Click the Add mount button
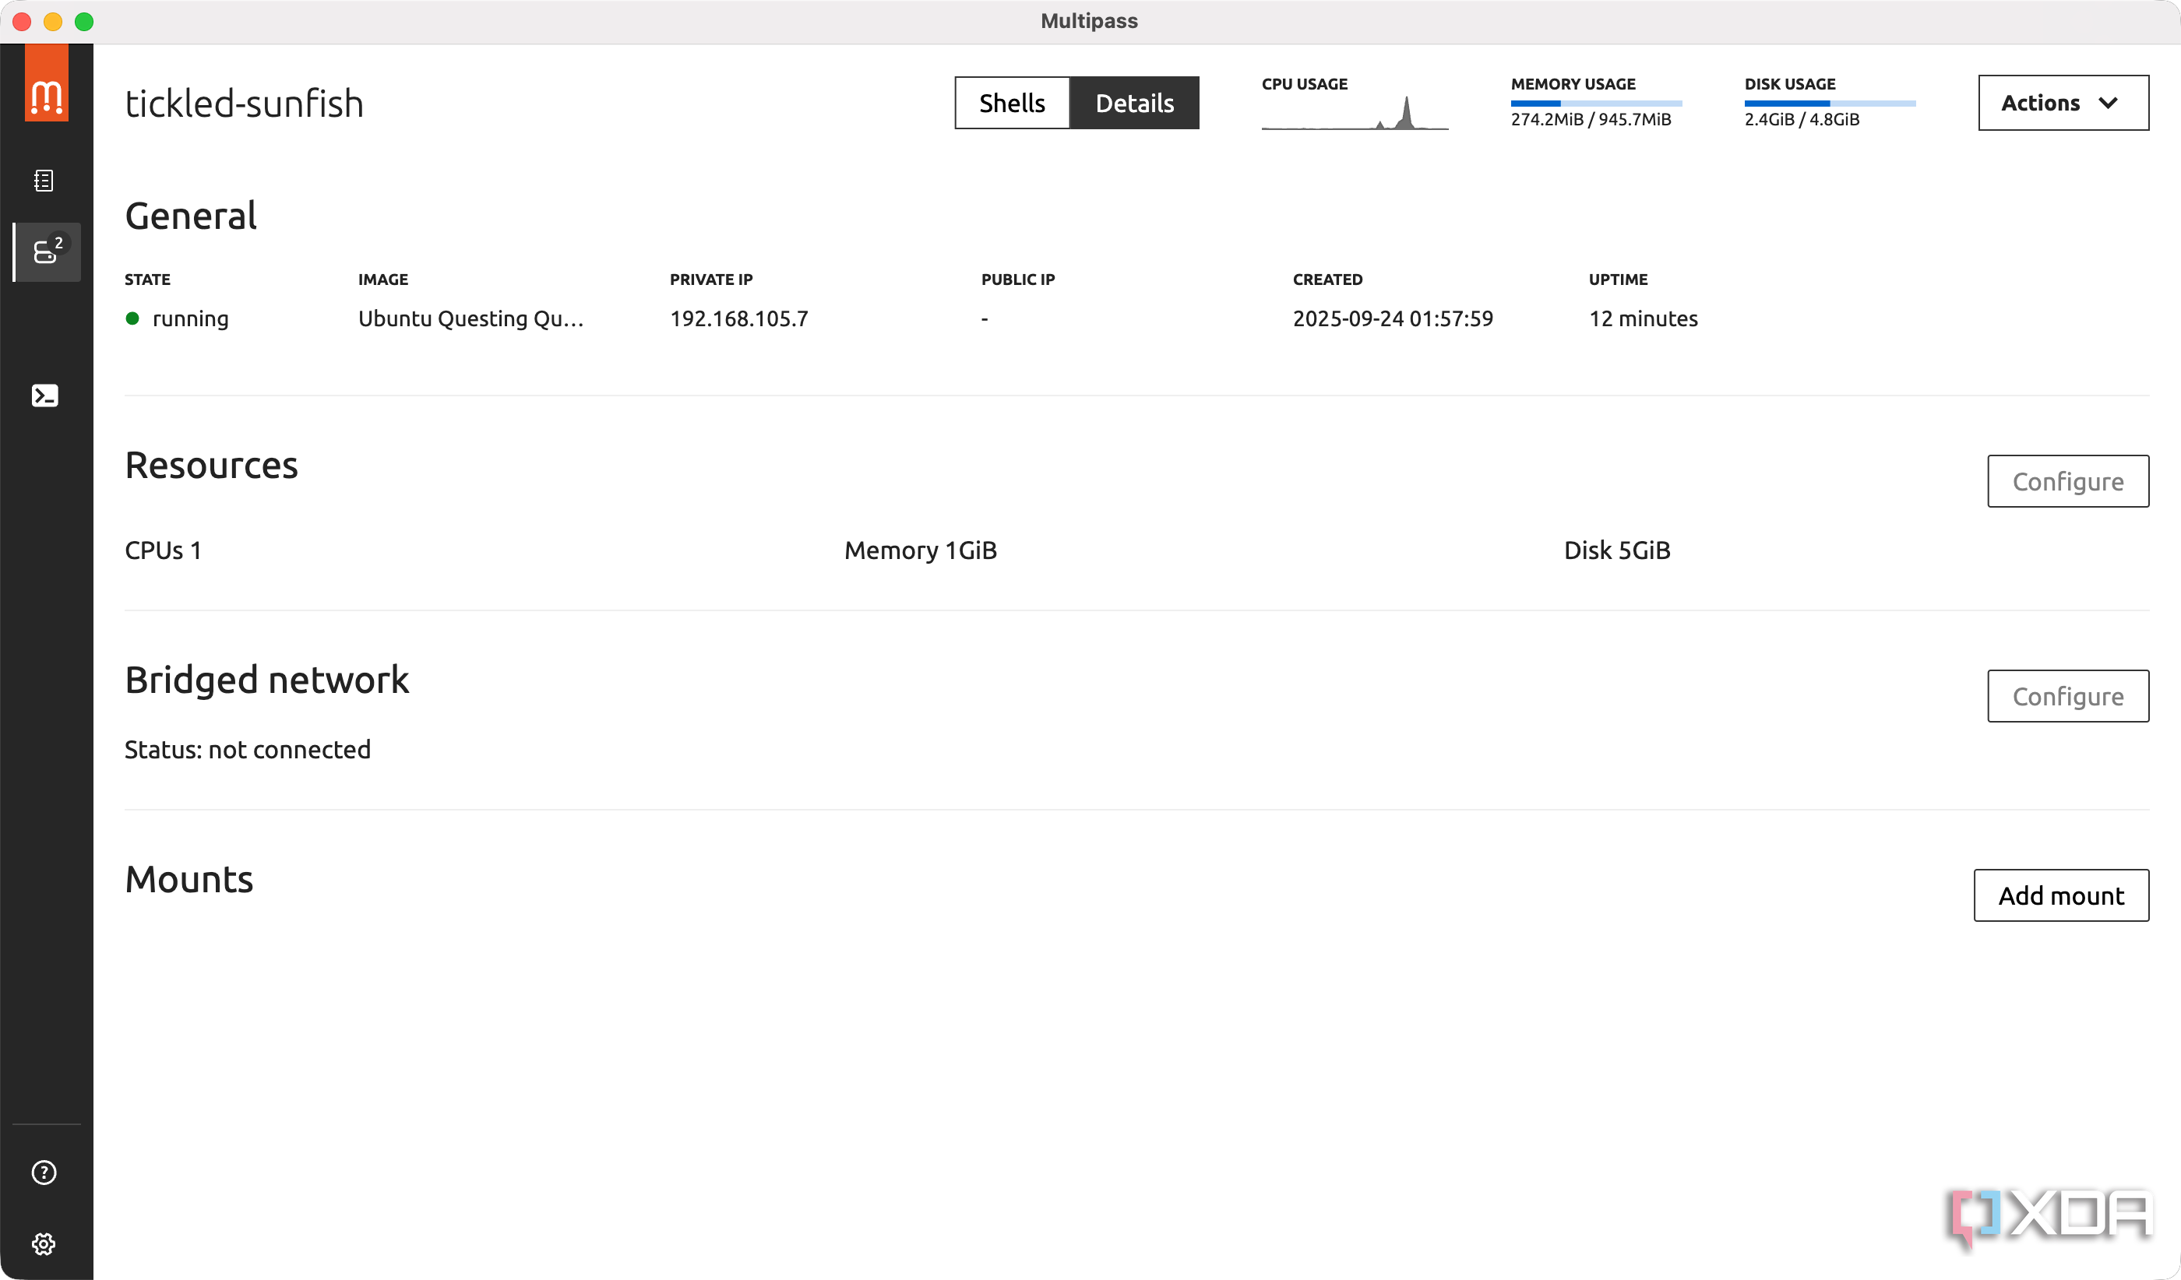Image resolution: width=2181 pixels, height=1280 pixels. (x=2061, y=895)
